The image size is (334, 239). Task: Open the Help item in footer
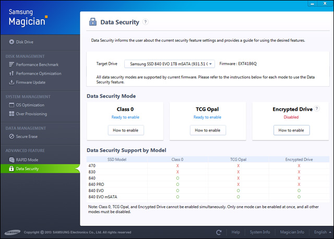[x=236, y=232]
